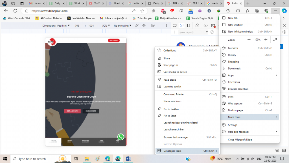Open Dimensions iPad Mini device dropdown
The height and width of the screenshot is (163, 289).
[56, 25]
